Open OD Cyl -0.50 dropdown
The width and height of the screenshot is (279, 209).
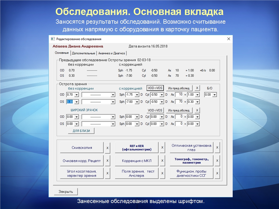162,95
